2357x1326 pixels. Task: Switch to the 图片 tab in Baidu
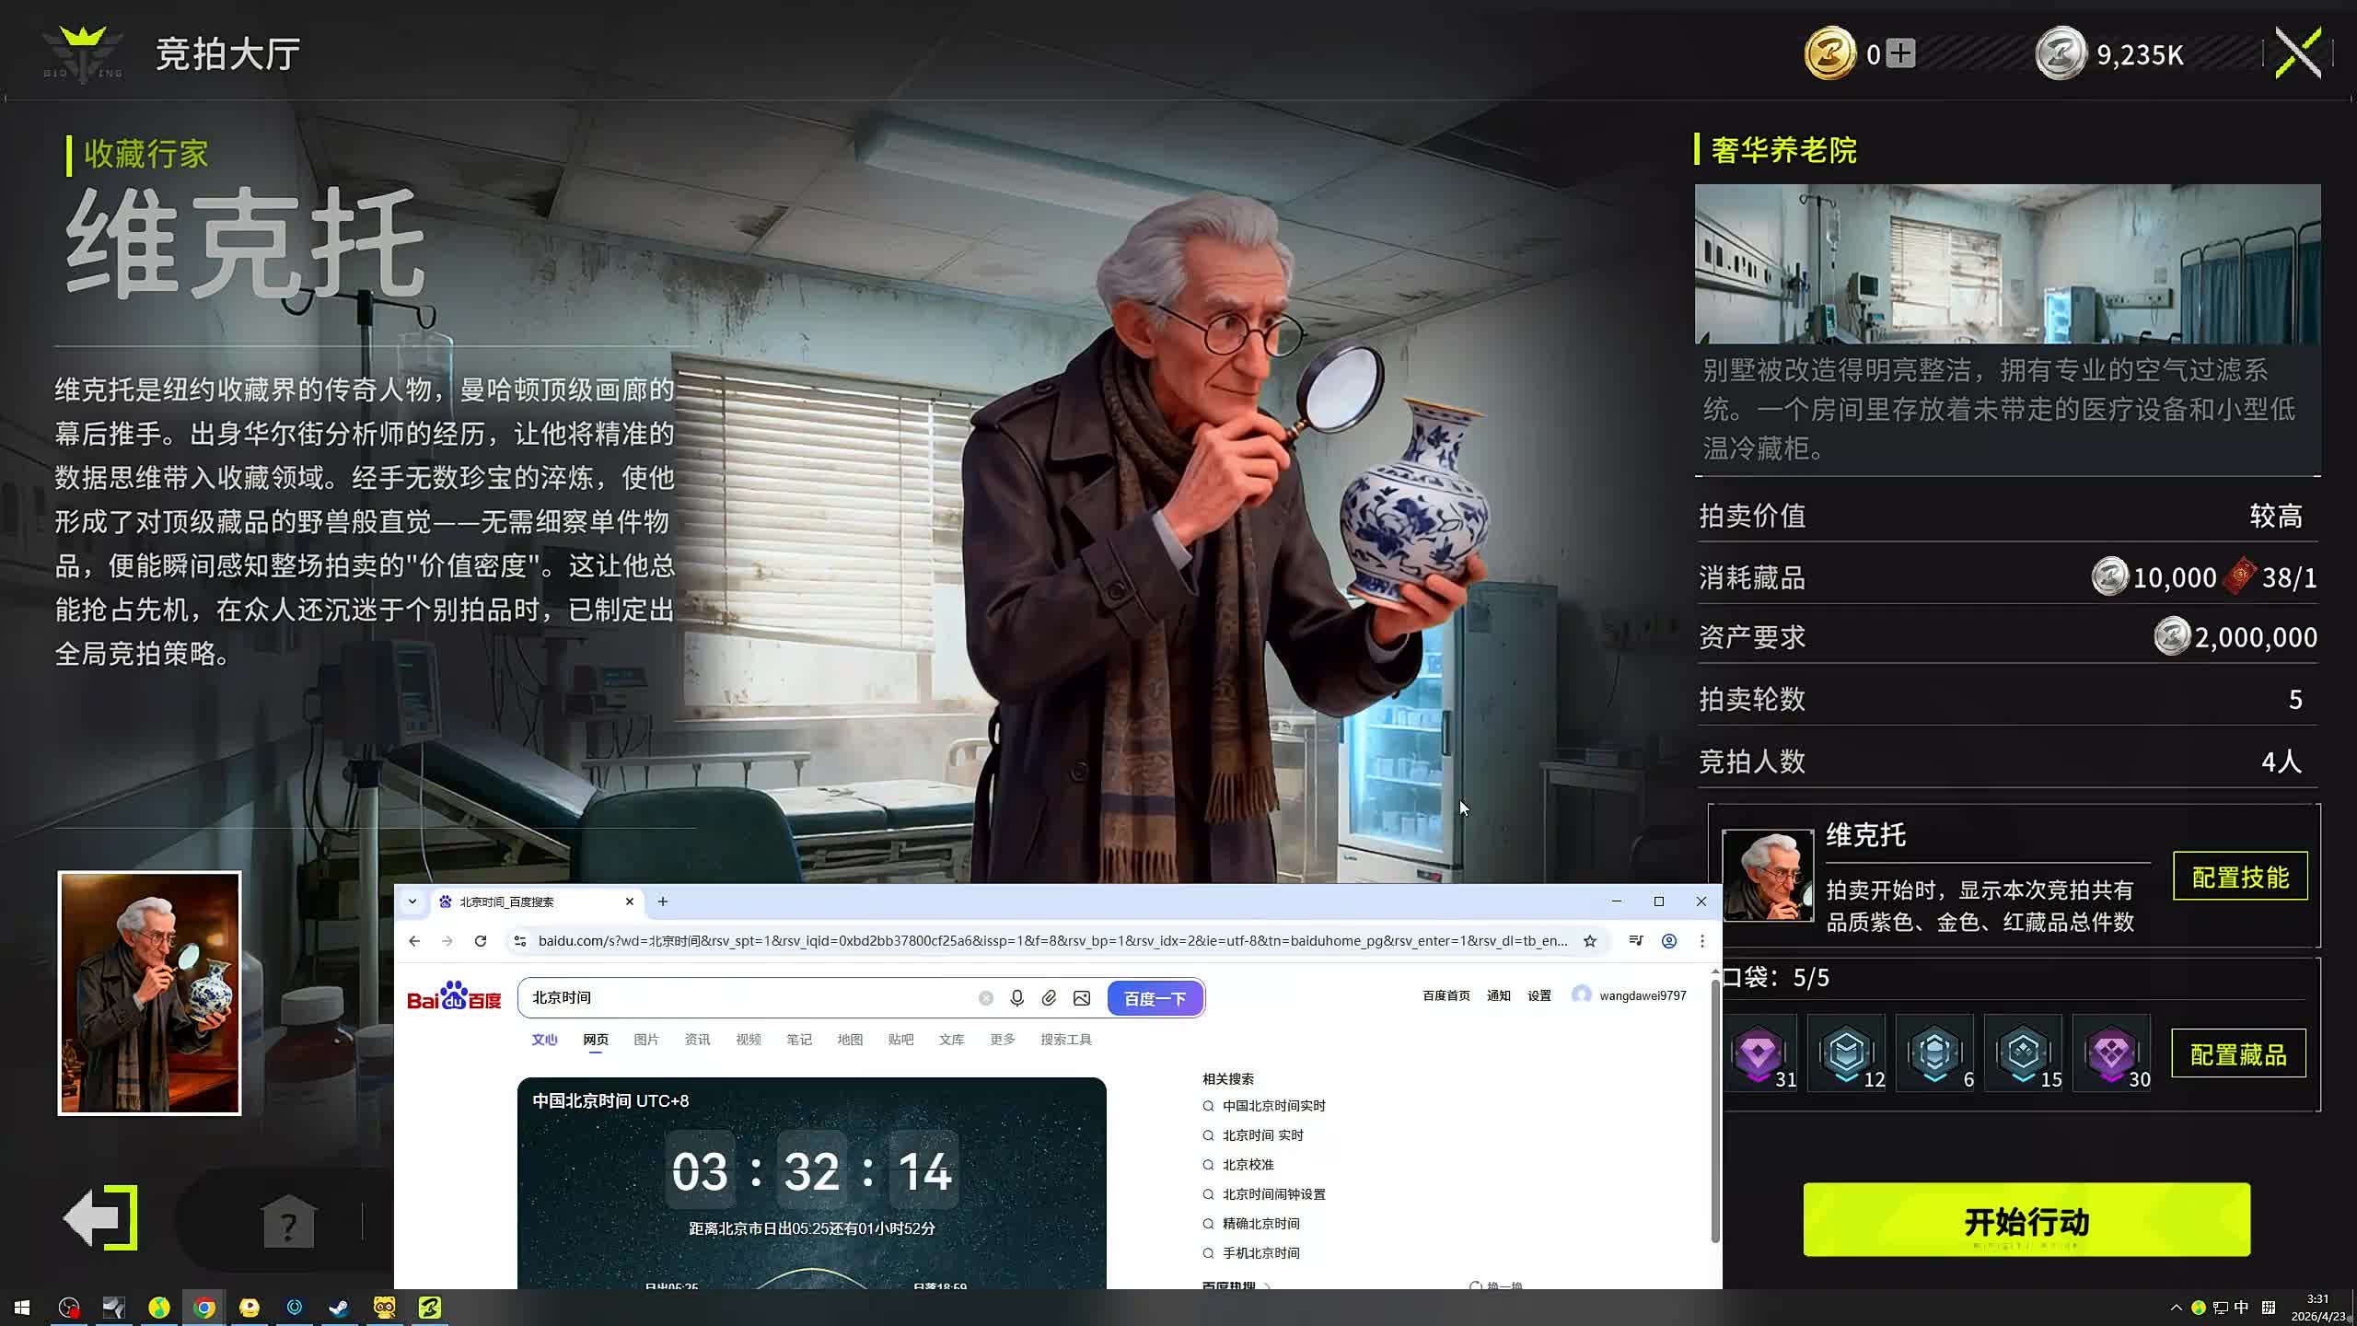(x=646, y=1040)
